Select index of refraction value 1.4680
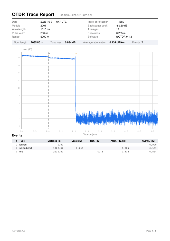This screenshot has width=170, height=241. (120, 22)
